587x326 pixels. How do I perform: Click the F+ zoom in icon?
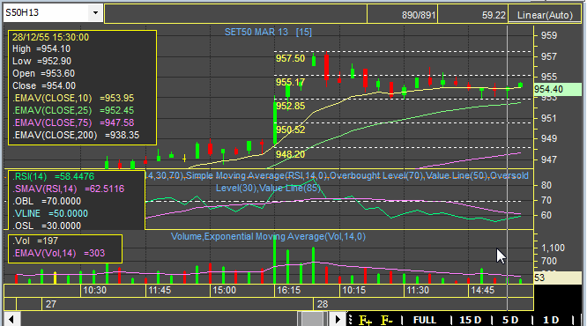(x=366, y=321)
